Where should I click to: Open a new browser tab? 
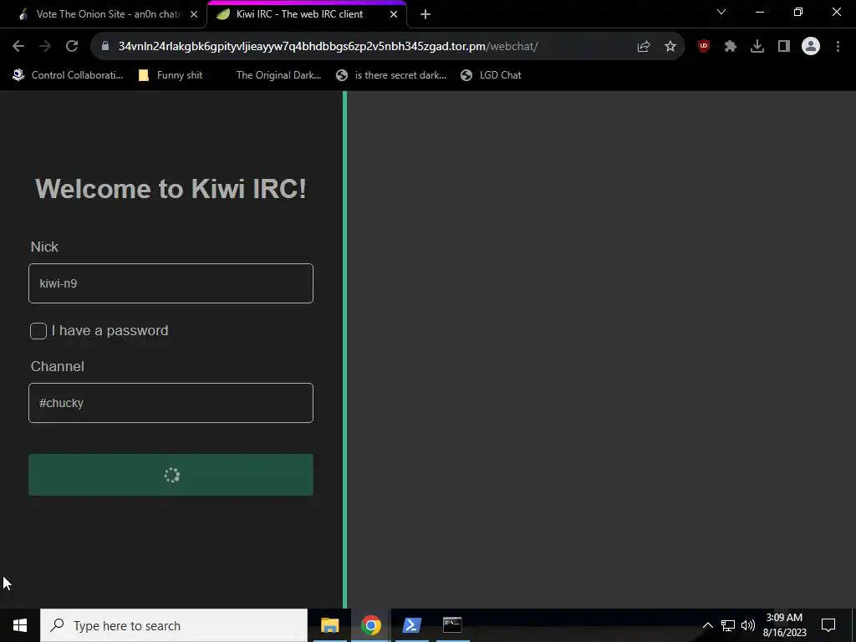click(425, 15)
